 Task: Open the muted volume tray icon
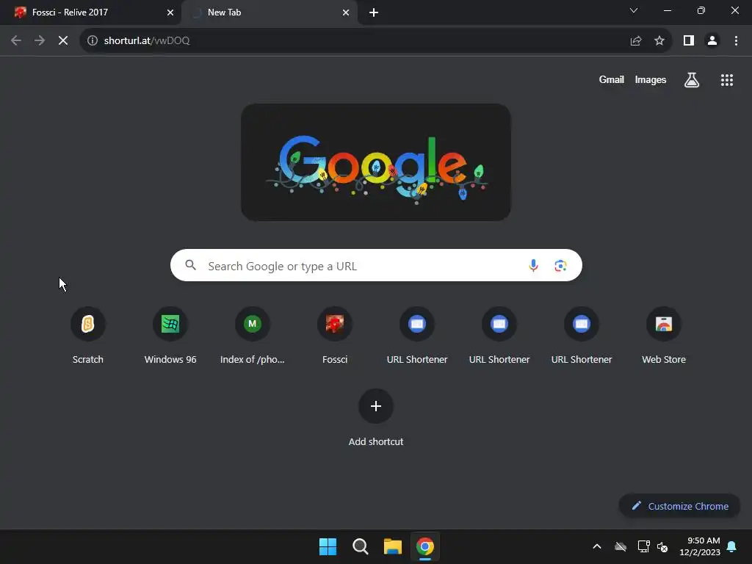click(662, 546)
